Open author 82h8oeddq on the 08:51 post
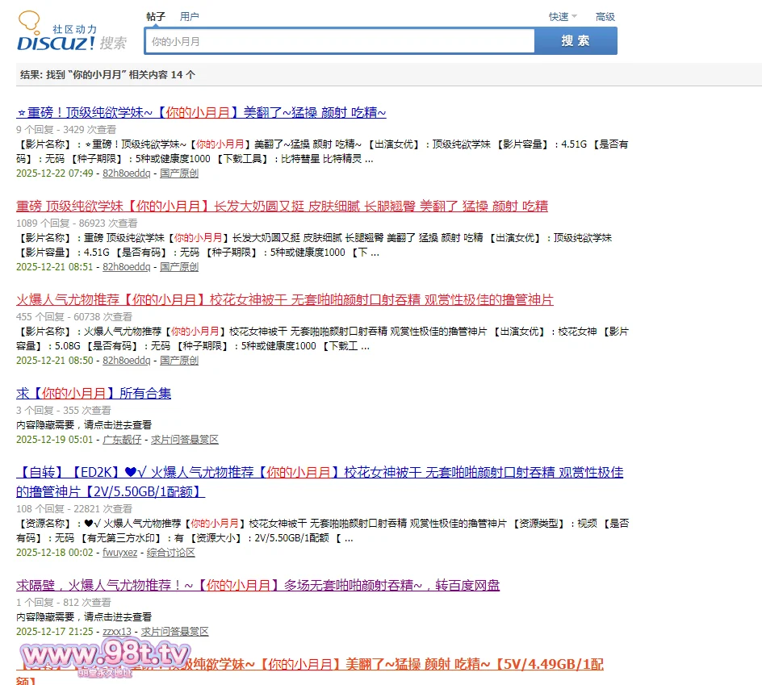Image resolution: width=762 pixels, height=685 pixels. (x=126, y=267)
